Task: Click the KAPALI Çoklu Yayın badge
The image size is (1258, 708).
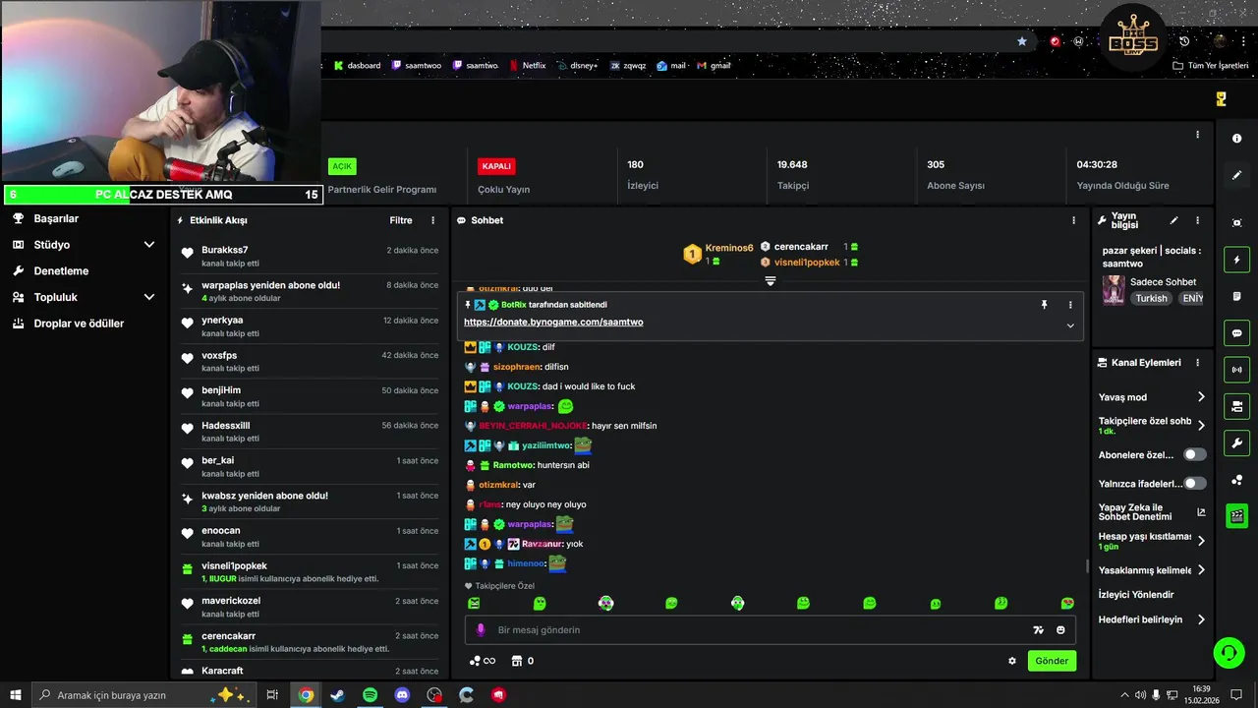Action: tap(496, 166)
